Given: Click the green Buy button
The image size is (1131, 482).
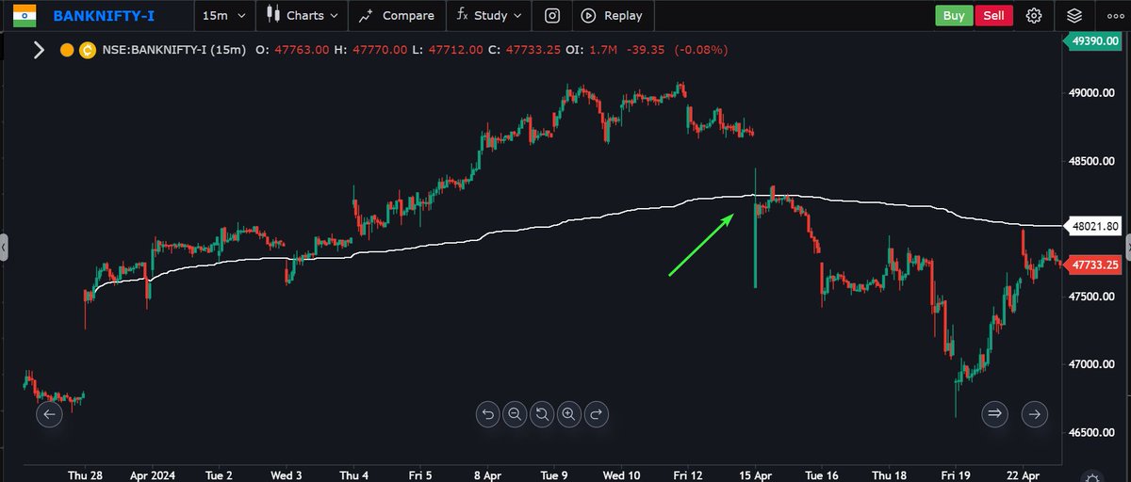Looking at the screenshot, I should pyautogui.click(x=954, y=15).
